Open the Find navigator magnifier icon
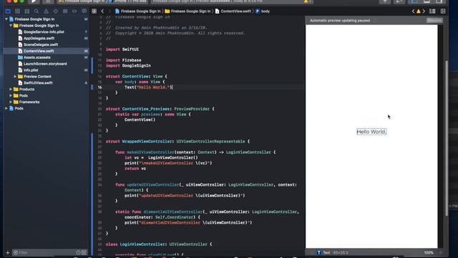458x258 pixels. point(36,11)
